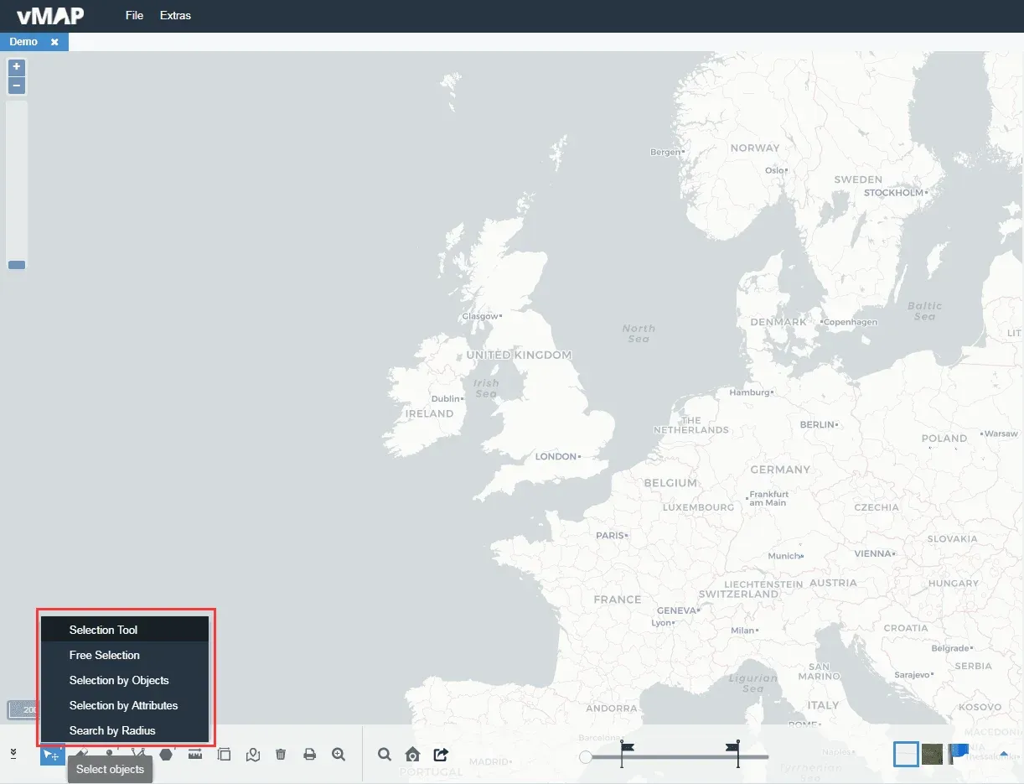Zoom out with the minus button
1024x784 pixels.
click(x=17, y=86)
